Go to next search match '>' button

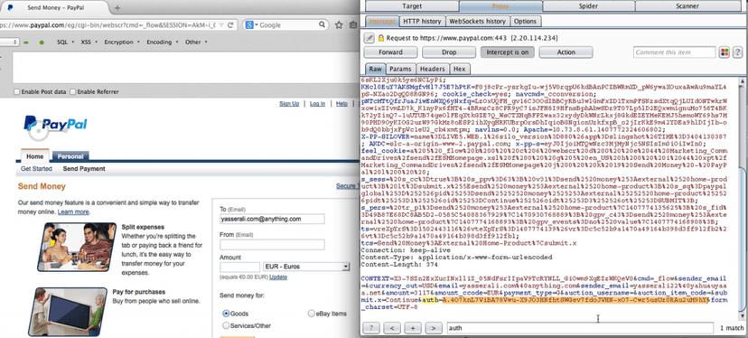433,328
